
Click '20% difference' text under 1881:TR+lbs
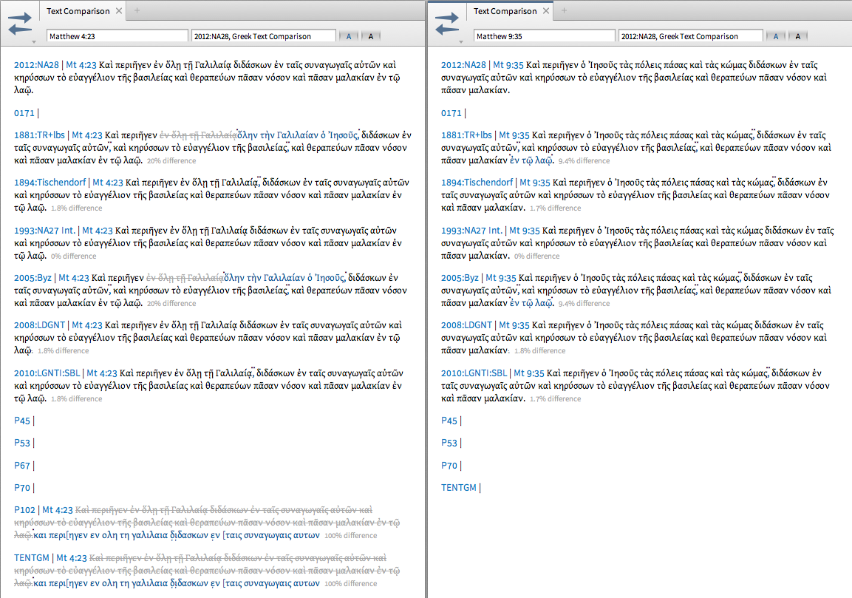coord(171,161)
